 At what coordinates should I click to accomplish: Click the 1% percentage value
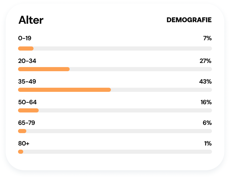click(208, 143)
